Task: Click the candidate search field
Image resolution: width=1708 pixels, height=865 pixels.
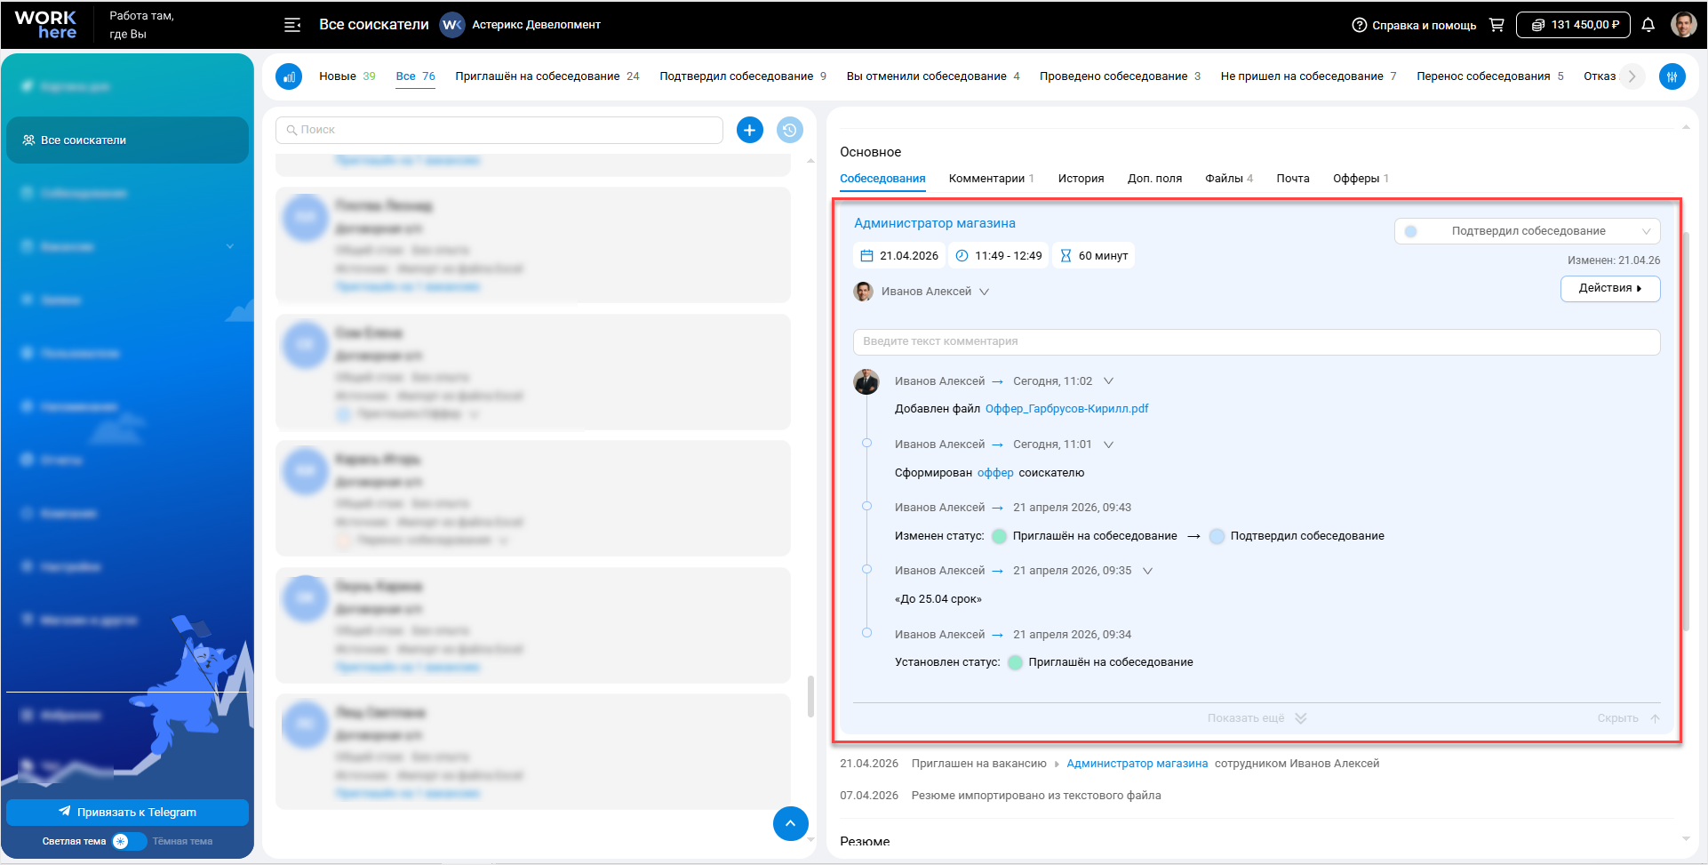Action: pyautogui.click(x=499, y=130)
